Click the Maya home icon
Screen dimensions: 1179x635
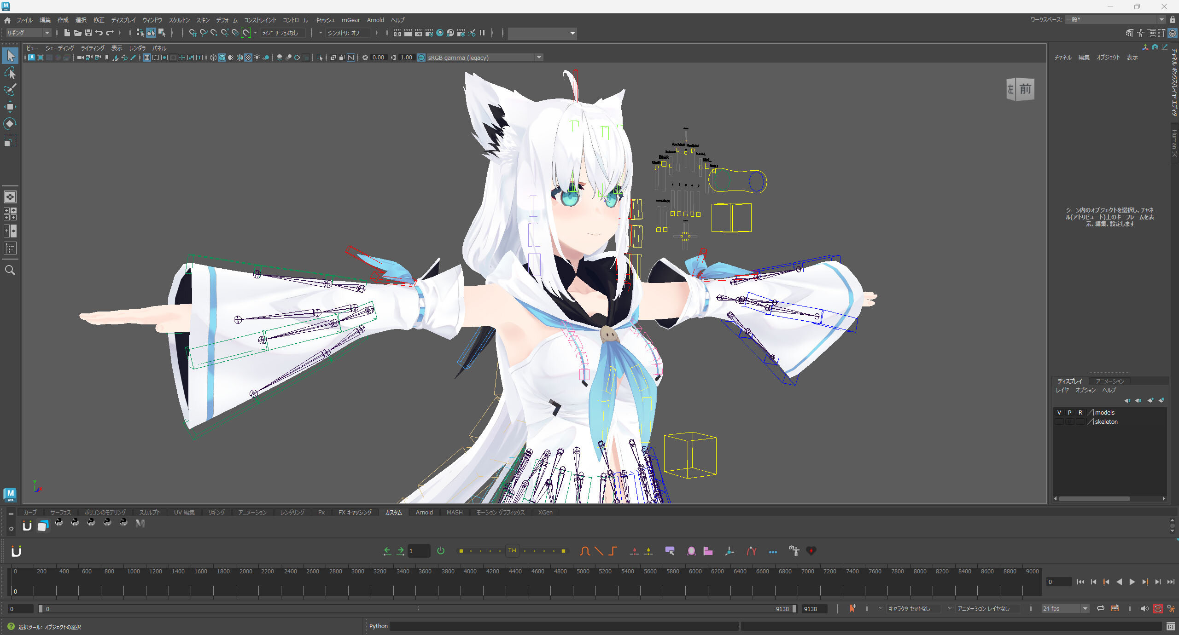[7, 20]
